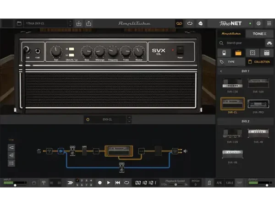
Task: Select the rack effects gear category icon
Action: pyautogui.click(x=267, y=53)
